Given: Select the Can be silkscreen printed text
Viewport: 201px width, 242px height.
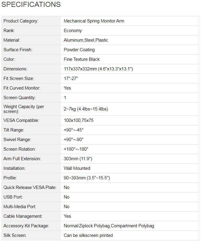Looking at the screenshot, I should click(x=88, y=235).
